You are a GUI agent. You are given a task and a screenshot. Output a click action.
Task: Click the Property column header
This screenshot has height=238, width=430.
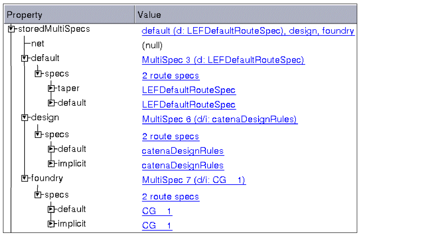coord(25,15)
